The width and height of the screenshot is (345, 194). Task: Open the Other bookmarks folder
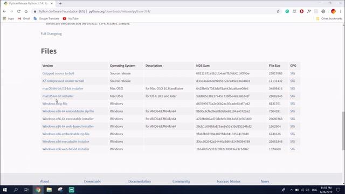[x=329, y=19]
